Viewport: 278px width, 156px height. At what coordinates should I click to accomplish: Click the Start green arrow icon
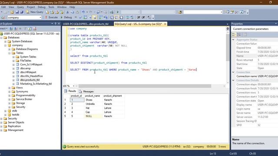pos(118,12)
